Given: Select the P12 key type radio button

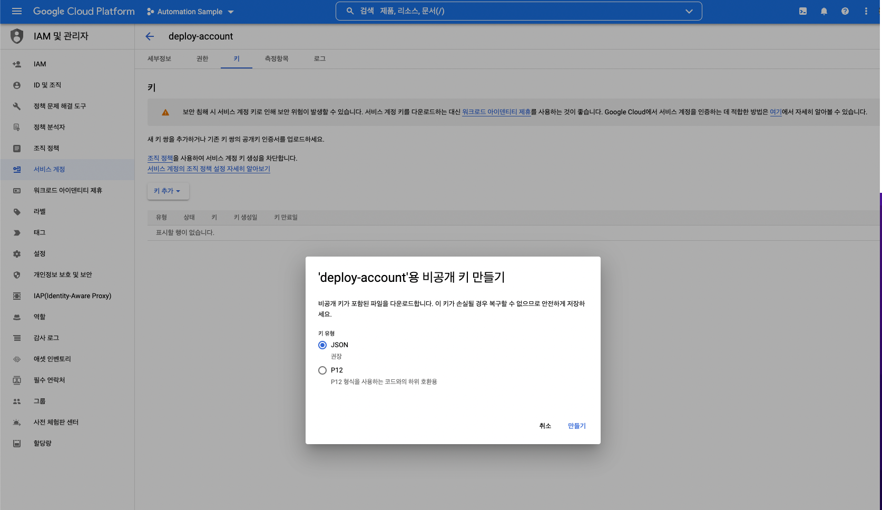Looking at the screenshot, I should click(322, 370).
